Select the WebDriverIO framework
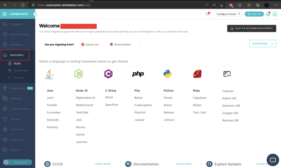 coord(84,105)
